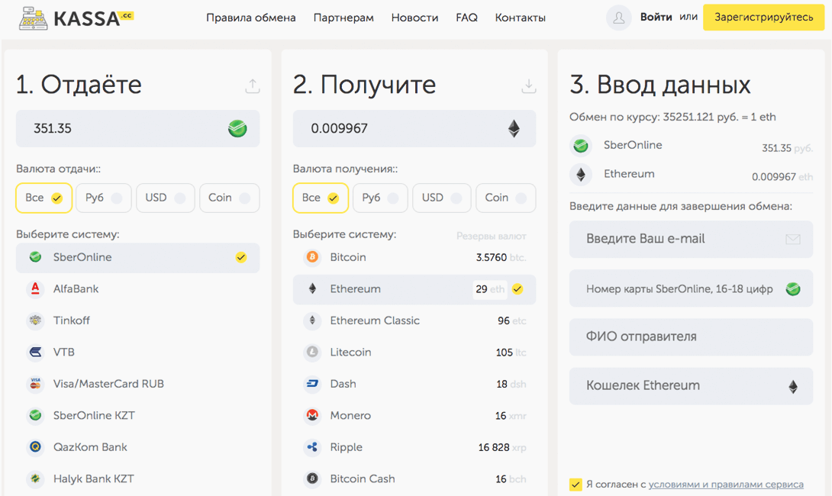Click the user profile avatar icon

[x=619, y=18]
